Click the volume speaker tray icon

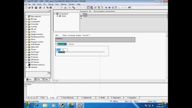coord(153,105)
